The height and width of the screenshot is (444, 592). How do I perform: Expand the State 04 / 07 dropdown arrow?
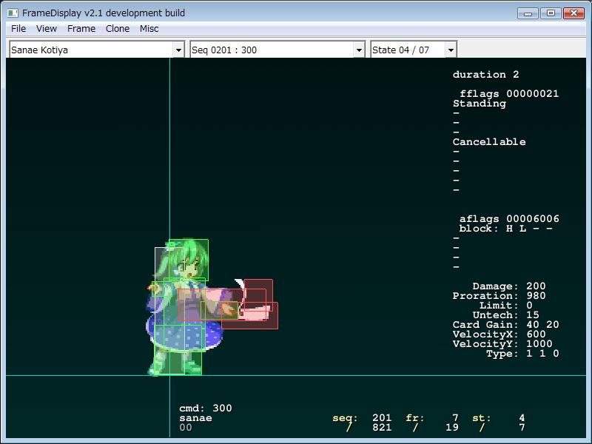pos(451,50)
